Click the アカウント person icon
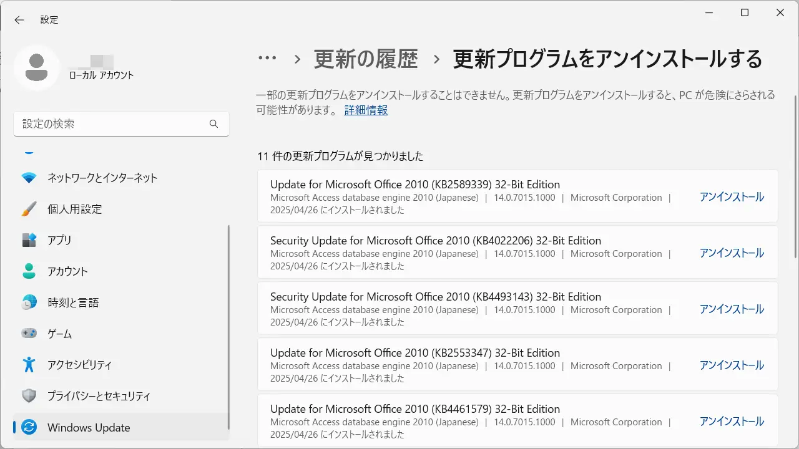Viewport: 799px width, 449px height. click(x=29, y=271)
